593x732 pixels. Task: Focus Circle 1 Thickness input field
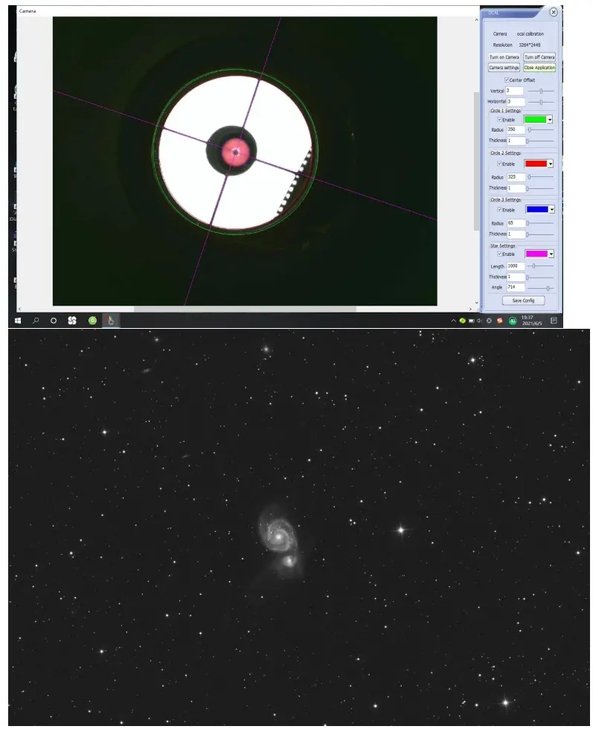click(x=516, y=140)
